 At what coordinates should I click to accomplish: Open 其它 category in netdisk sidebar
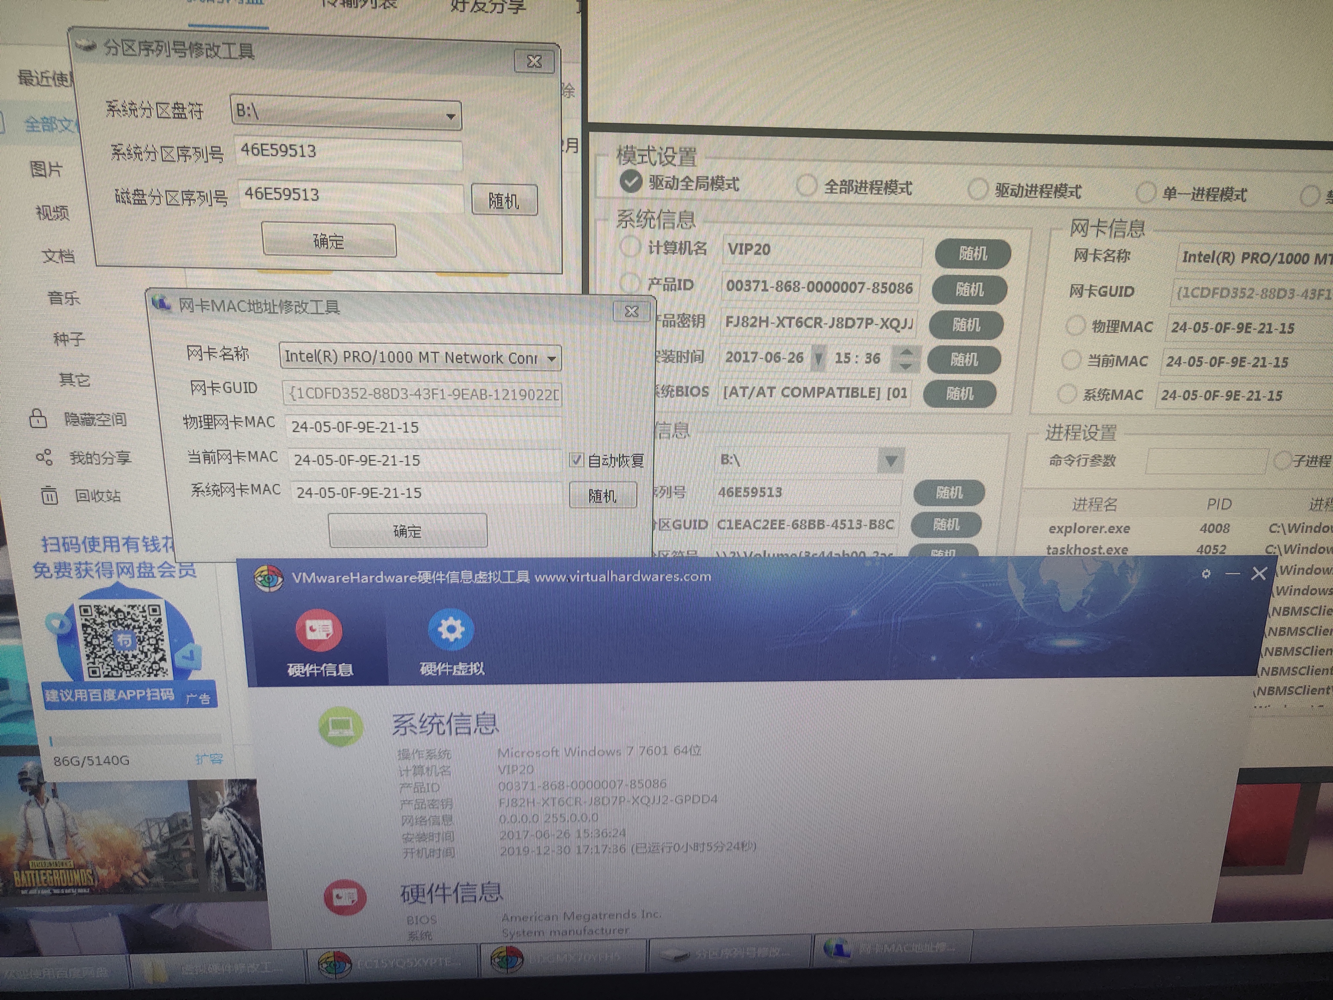point(74,379)
